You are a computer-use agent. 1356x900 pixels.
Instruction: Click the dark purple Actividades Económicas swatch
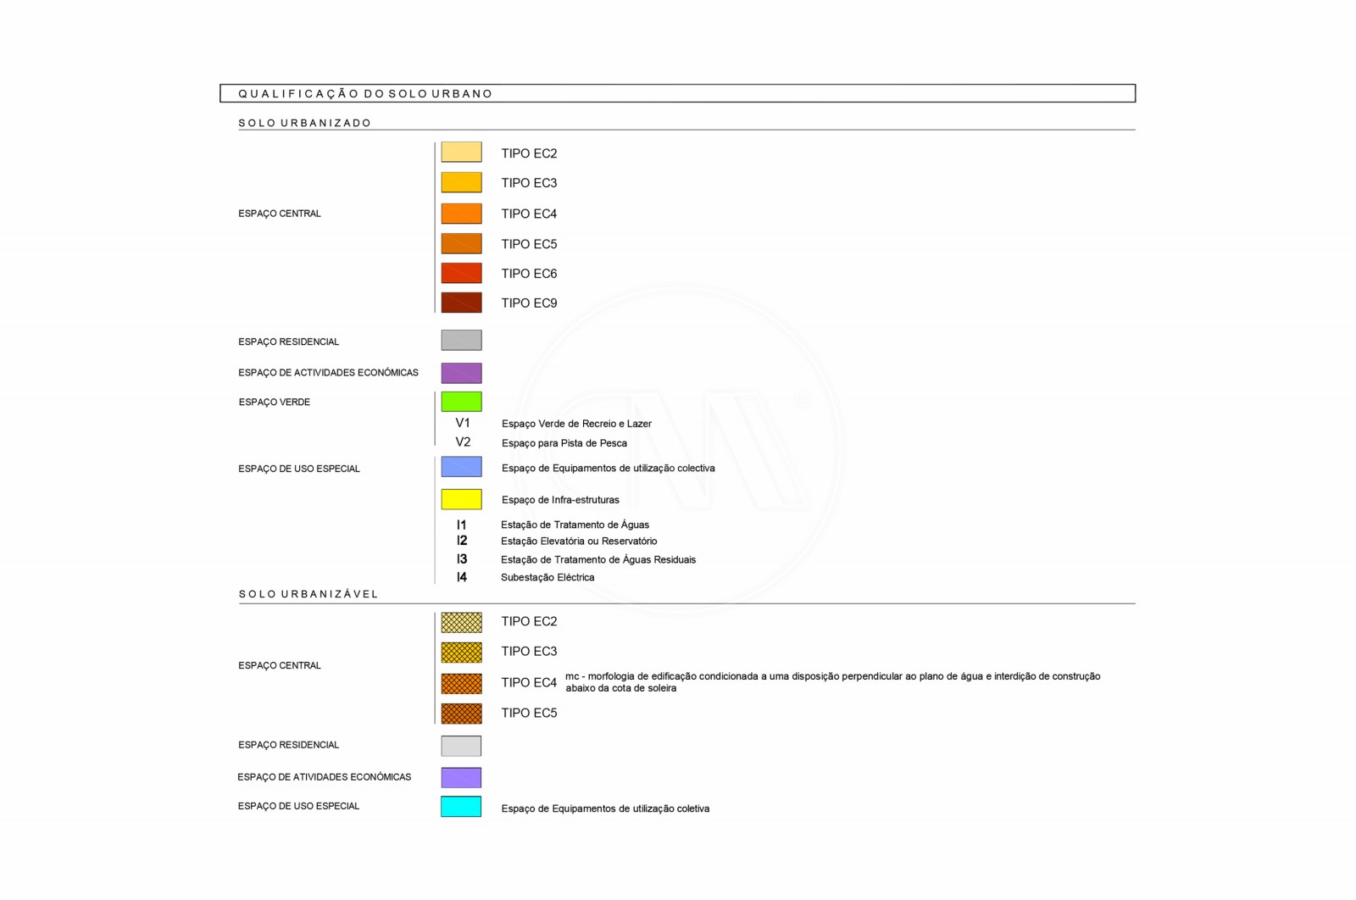(461, 373)
